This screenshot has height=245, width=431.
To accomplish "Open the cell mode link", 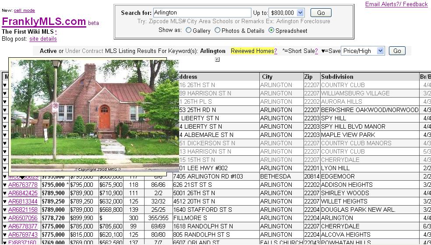I will coord(24,10).
